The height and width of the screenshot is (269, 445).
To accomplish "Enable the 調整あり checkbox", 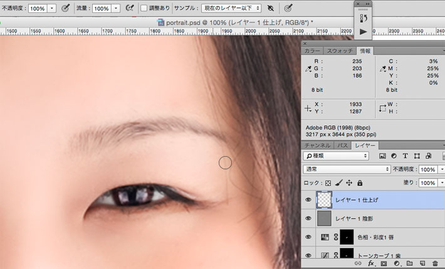I will click(x=144, y=8).
